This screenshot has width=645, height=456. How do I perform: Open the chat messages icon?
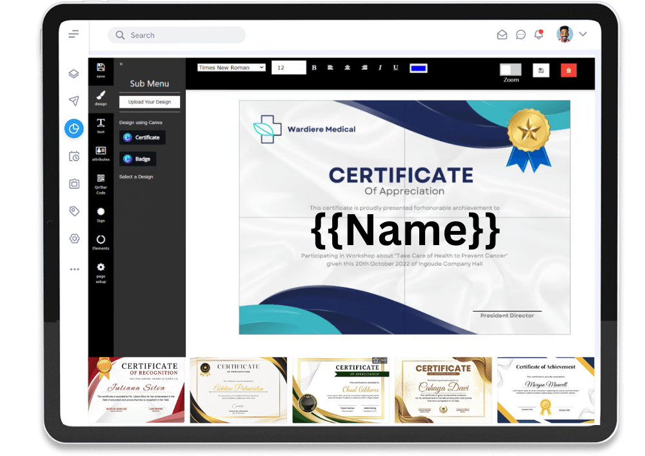tap(521, 35)
